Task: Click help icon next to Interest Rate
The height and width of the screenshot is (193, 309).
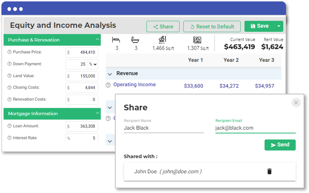Action: [9, 138]
